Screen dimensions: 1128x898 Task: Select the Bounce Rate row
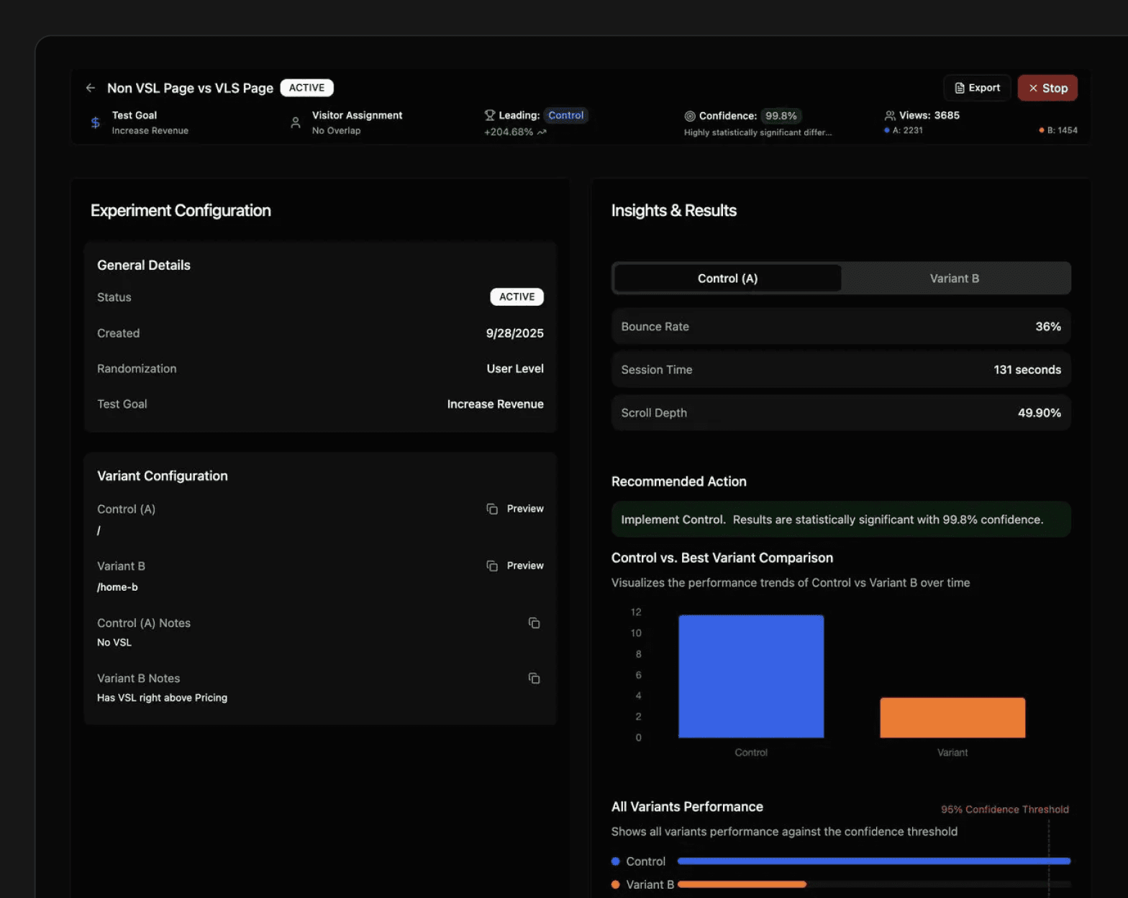[841, 327]
